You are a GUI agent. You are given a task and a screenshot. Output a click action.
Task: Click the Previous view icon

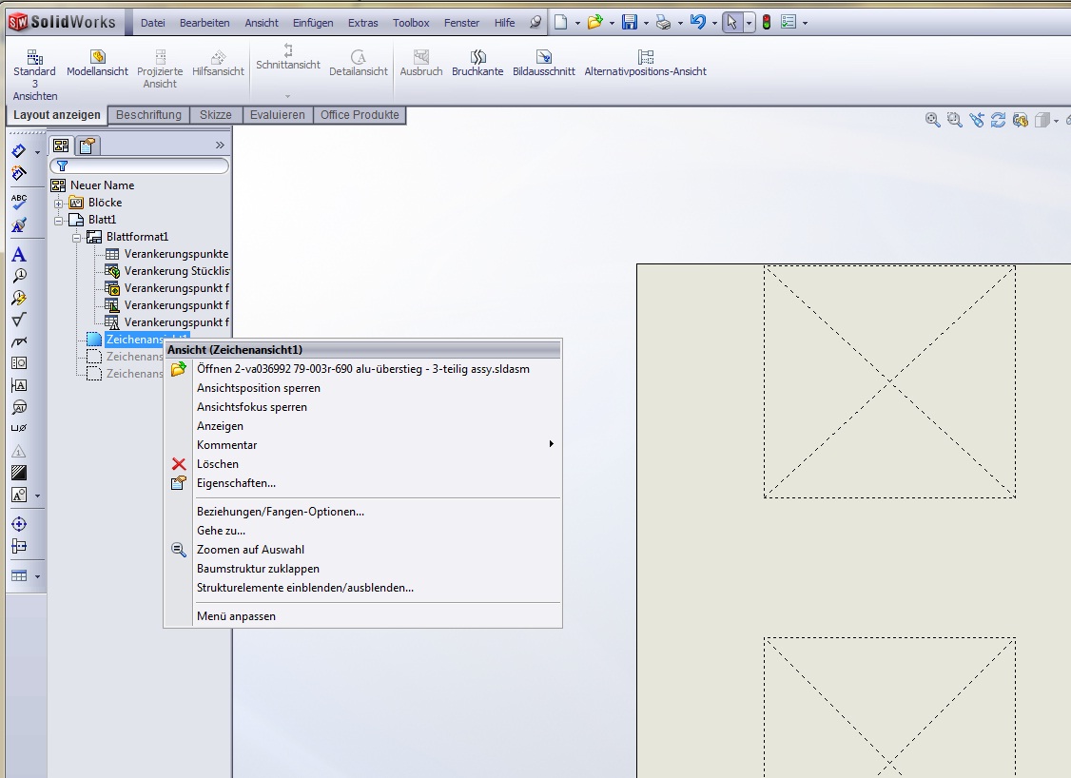click(977, 120)
